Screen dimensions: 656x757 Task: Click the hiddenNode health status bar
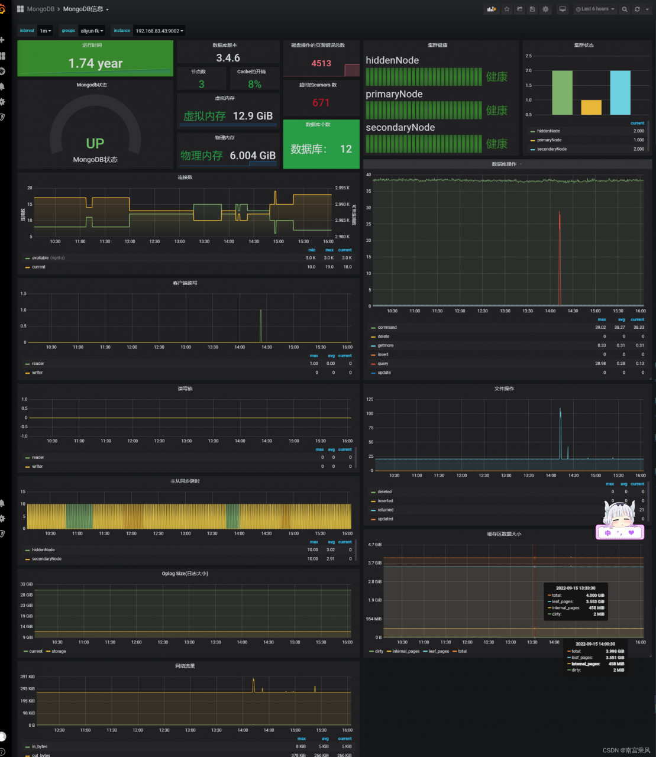[424, 77]
